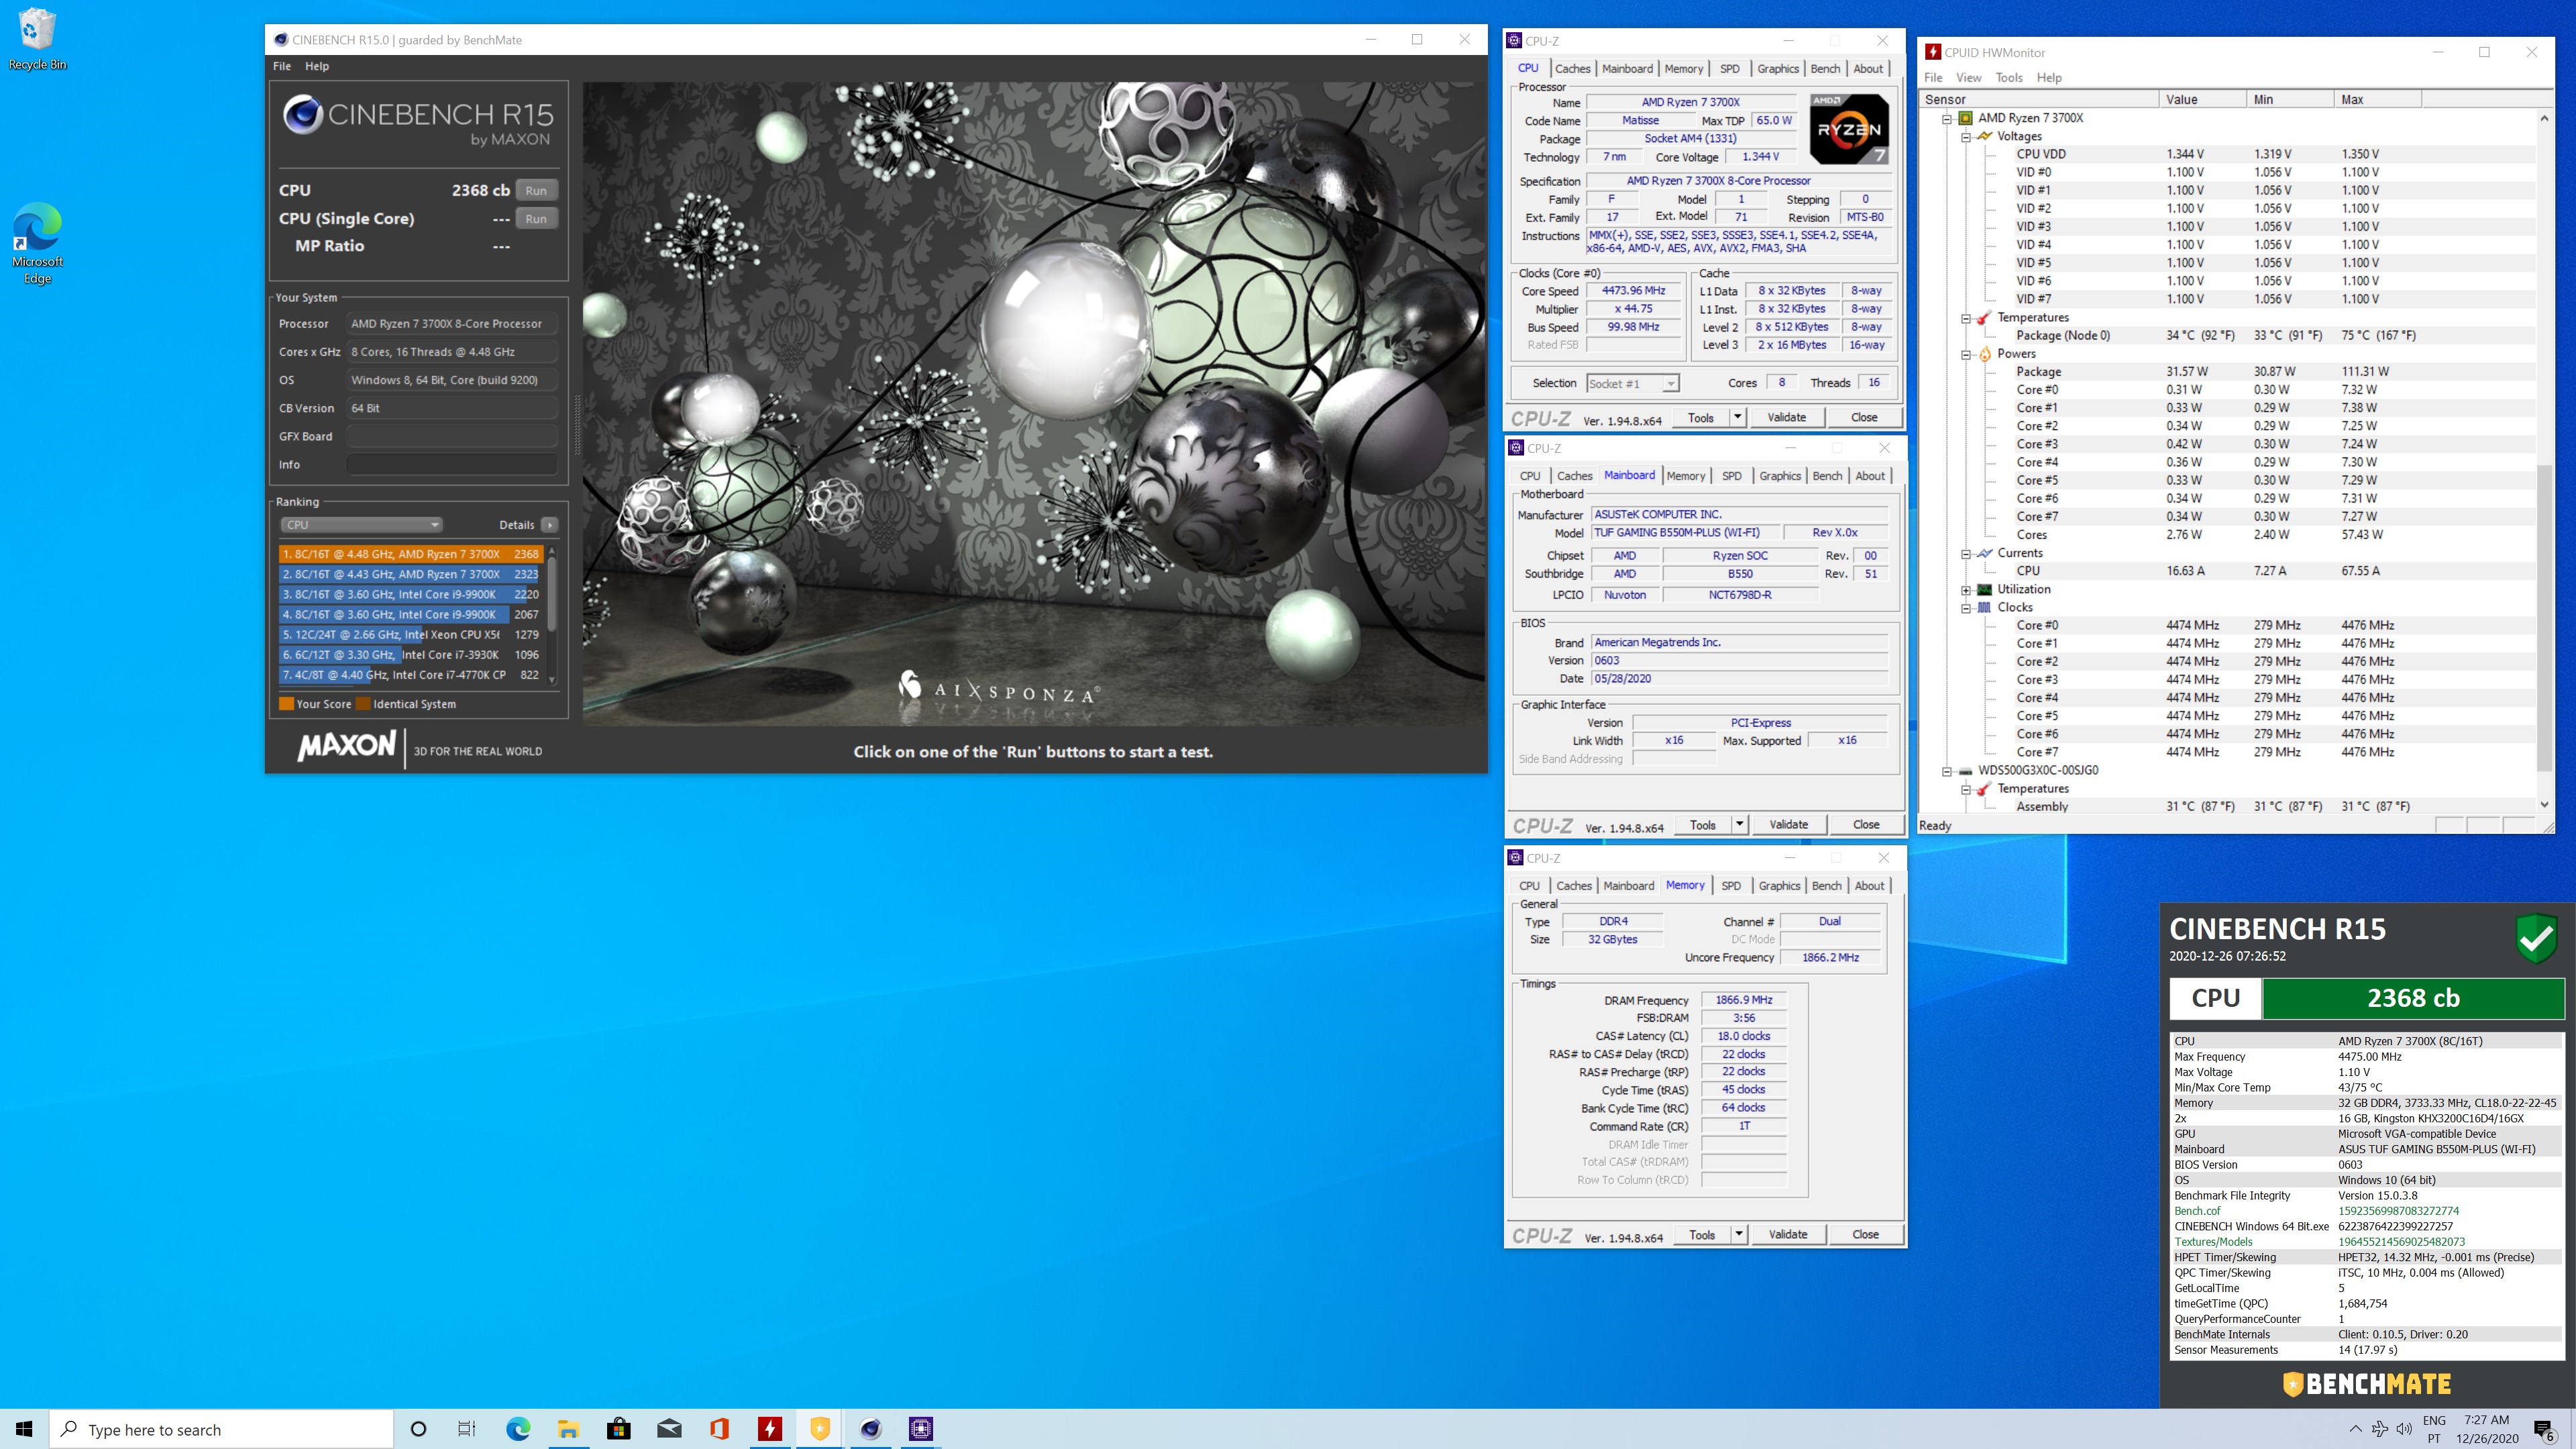Click Validate in CPU-Z Memory window
This screenshot has width=2576, height=1449.
coord(1787,1234)
